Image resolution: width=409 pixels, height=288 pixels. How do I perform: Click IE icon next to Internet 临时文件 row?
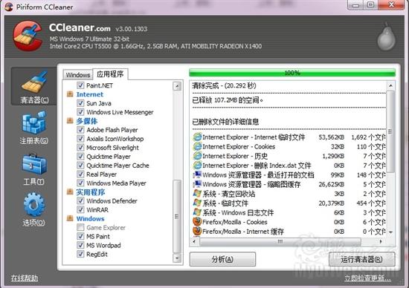[198, 137]
